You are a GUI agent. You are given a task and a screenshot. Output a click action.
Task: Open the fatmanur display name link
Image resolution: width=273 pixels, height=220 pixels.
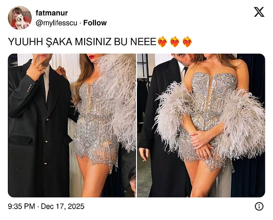point(52,13)
